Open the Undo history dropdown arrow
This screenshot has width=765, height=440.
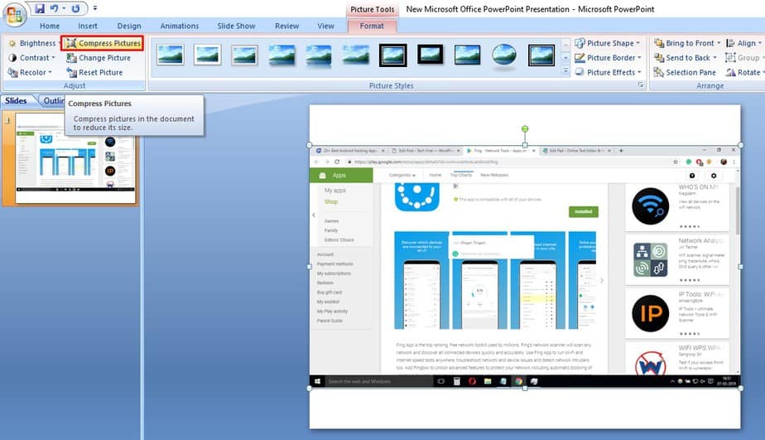click(64, 8)
